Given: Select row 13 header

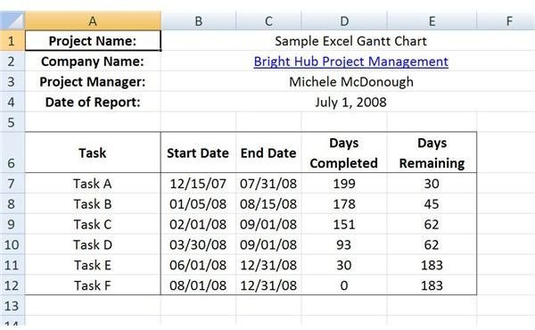Looking at the screenshot, I should (x=12, y=305).
